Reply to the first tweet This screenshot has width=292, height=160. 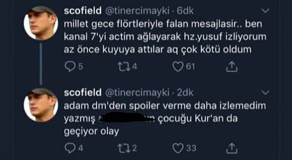[x=69, y=67]
